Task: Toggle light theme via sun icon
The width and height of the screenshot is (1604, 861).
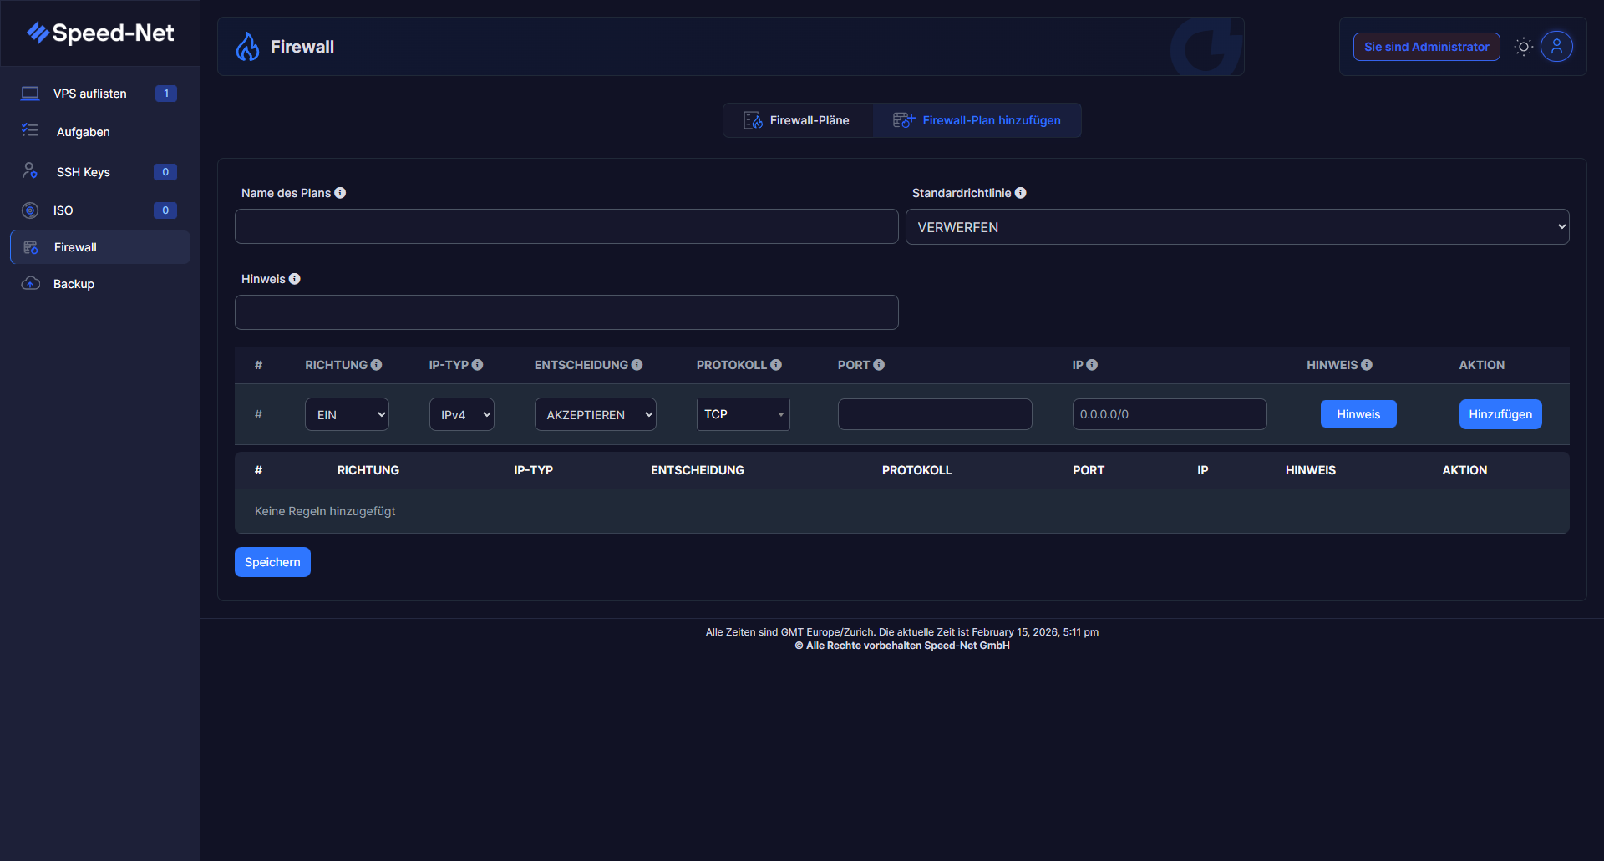Action: pyautogui.click(x=1524, y=47)
